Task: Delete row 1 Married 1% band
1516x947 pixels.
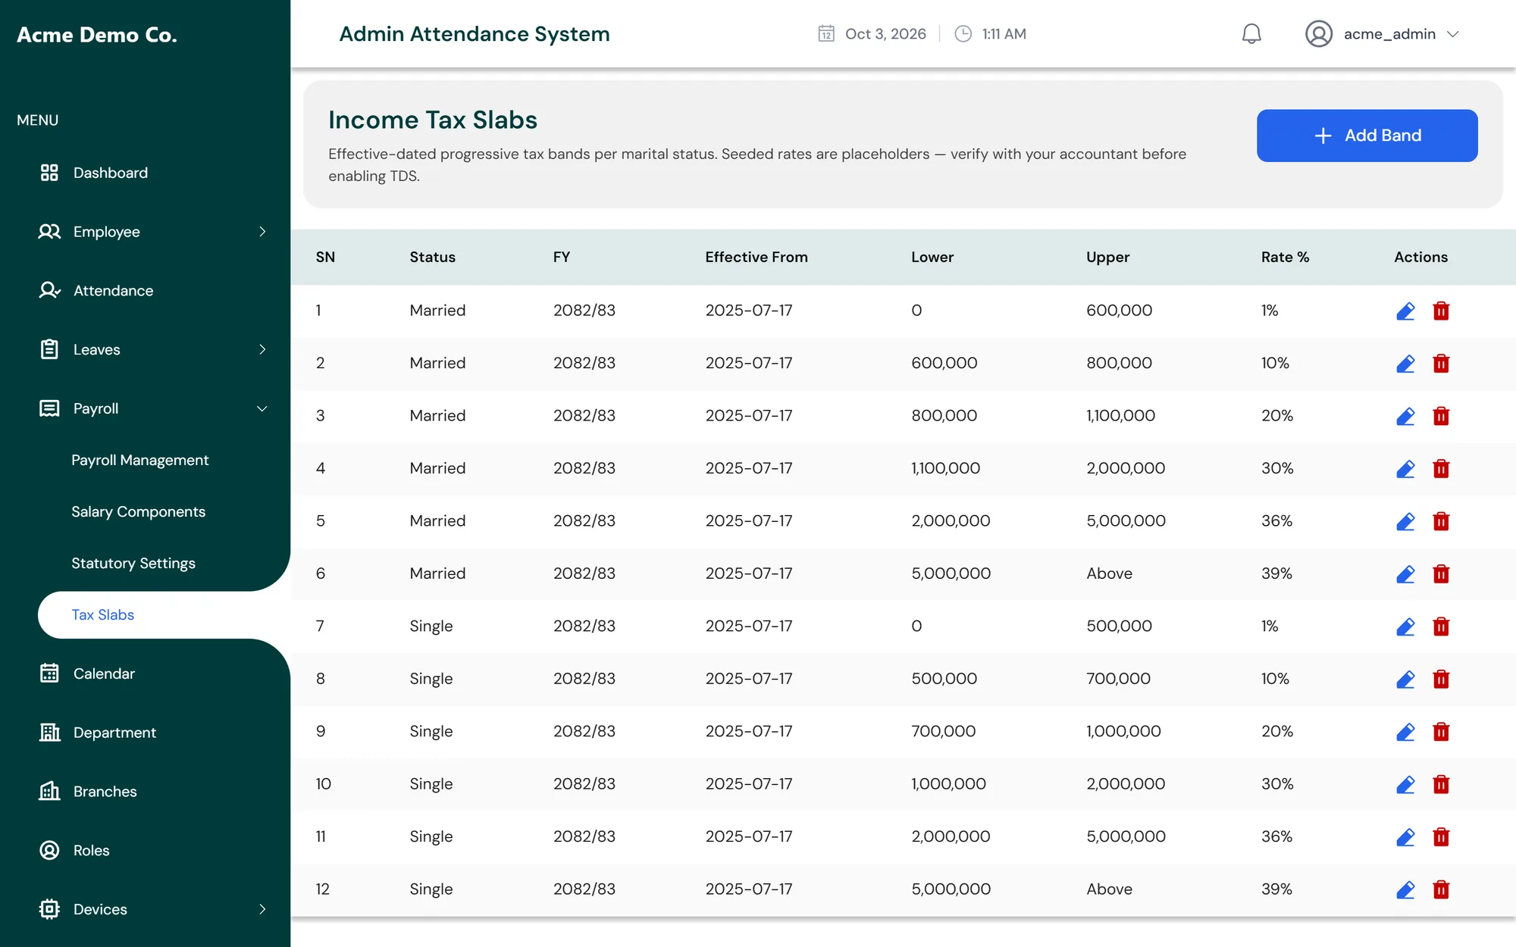Action: pos(1441,311)
